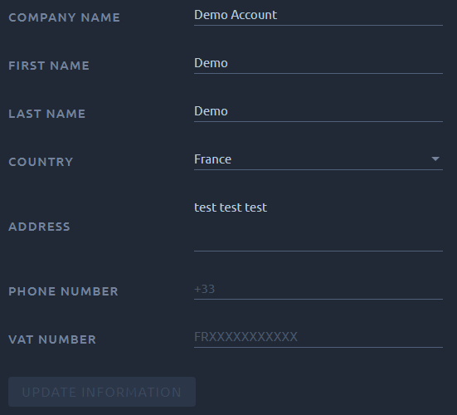457x415 pixels.
Task: Click the First Name input field
Action: [x=318, y=63]
